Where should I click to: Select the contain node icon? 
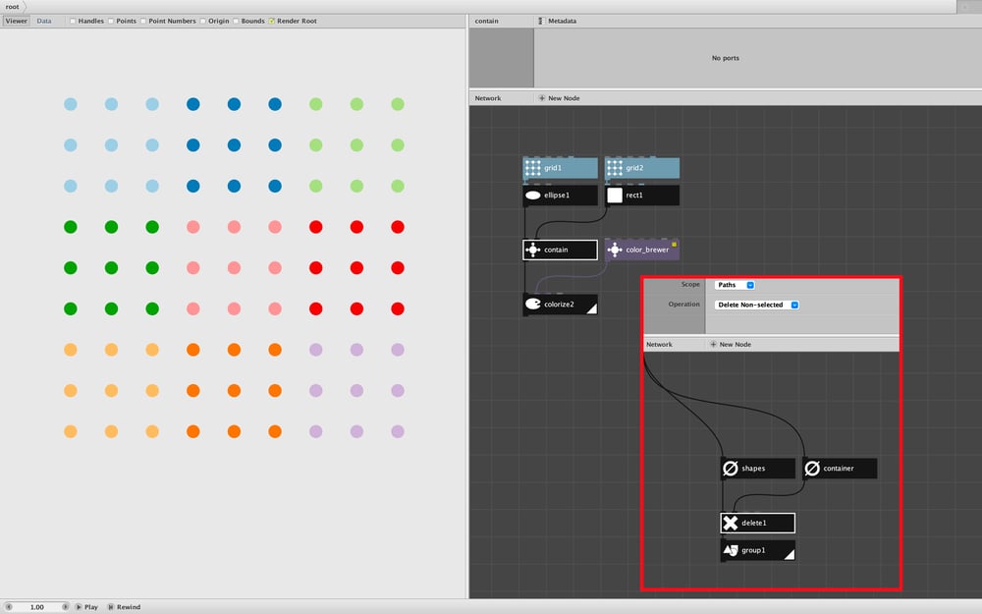(533, 250)
